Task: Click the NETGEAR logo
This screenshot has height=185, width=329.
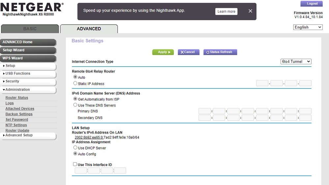Action: tap(32, 7)
